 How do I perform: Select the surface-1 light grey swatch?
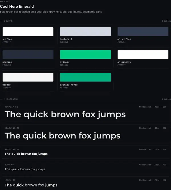pos(85,32)
